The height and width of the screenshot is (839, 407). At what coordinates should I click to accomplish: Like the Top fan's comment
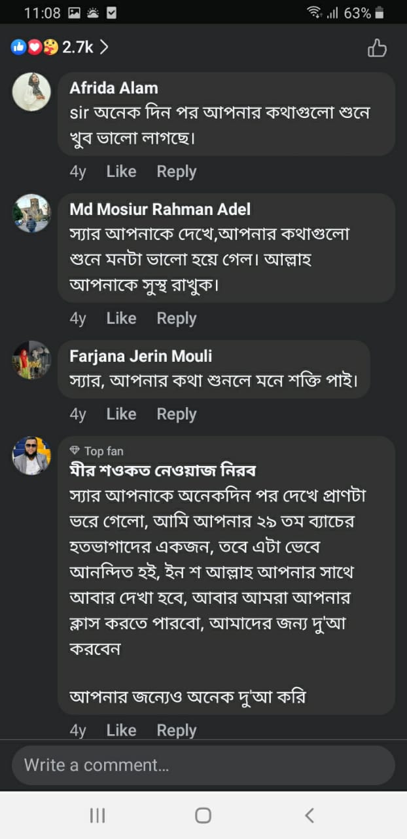(121, 730)
